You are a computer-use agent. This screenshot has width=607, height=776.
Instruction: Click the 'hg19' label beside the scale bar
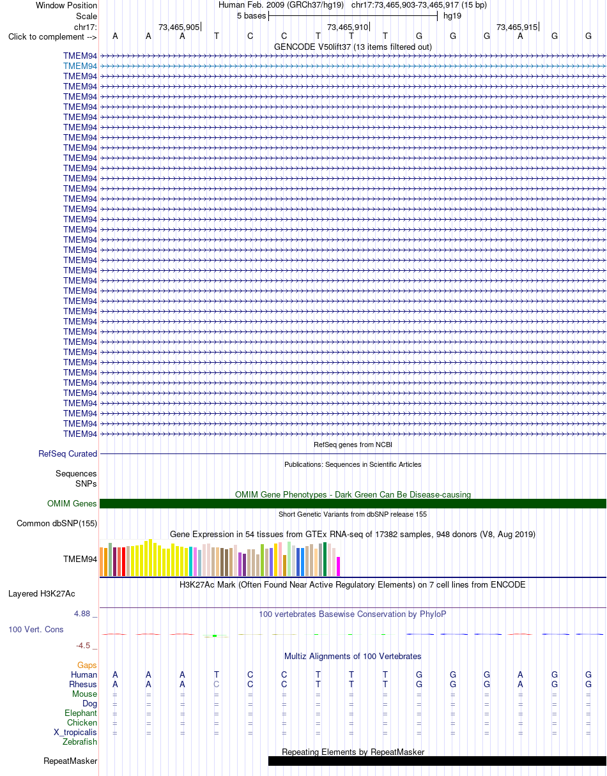(452, 15)
